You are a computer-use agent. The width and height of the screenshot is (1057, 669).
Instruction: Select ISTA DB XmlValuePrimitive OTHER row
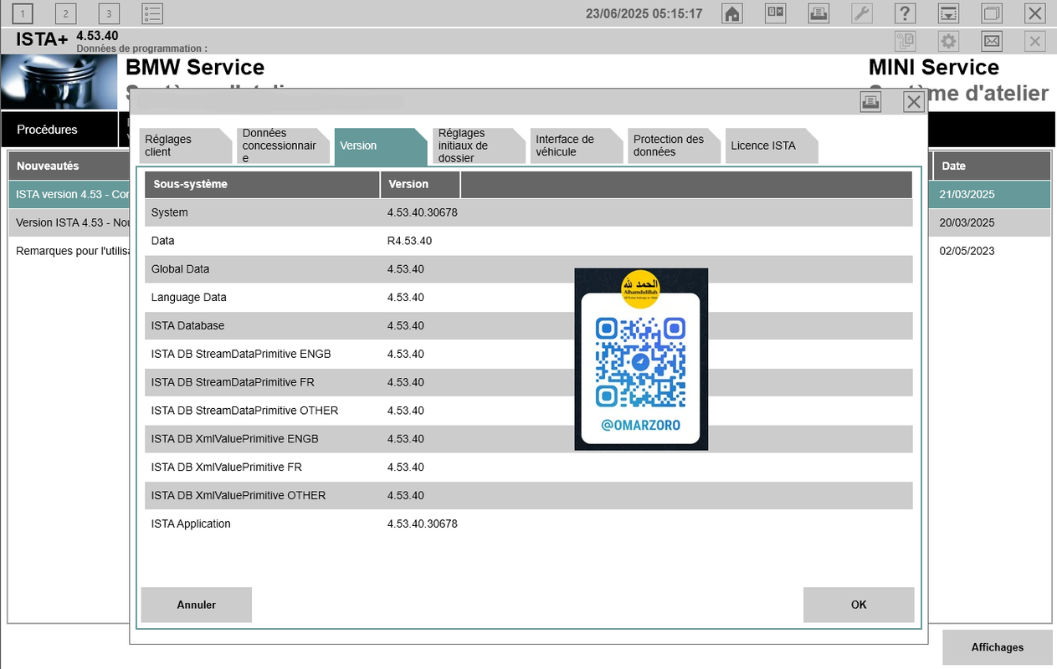[x=529, y=496]
